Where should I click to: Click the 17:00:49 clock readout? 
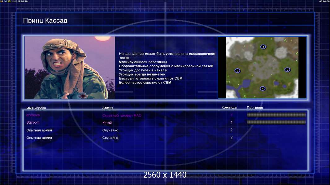tap(23, 1)
